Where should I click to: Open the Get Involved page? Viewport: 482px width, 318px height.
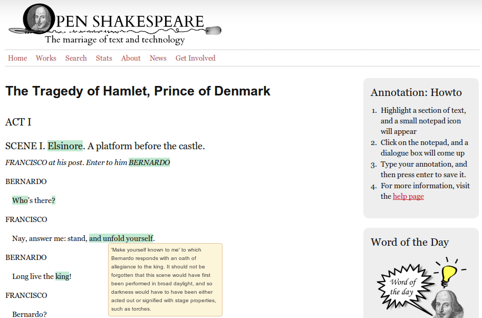pos(196,58)
